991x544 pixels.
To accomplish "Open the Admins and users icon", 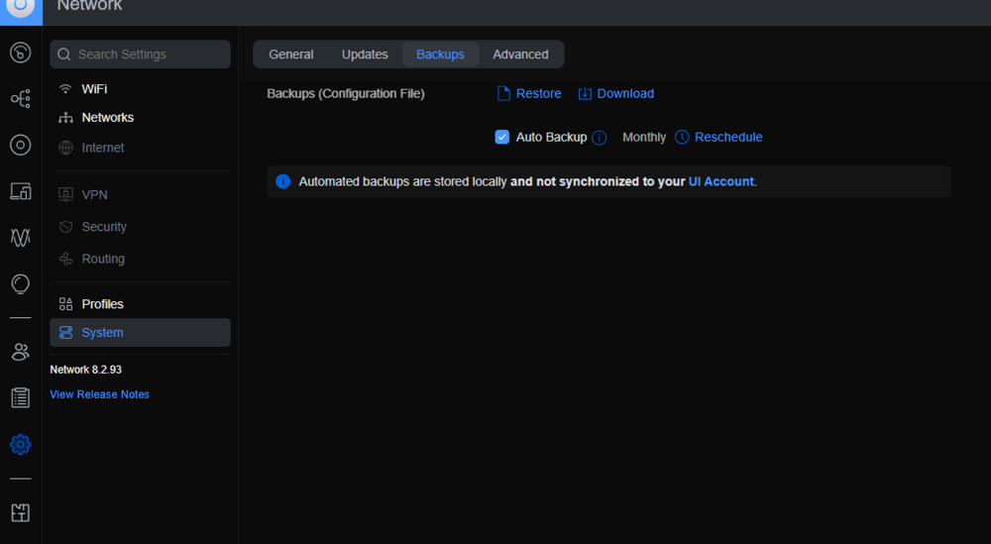I will pyautogui.click(x=20, y=352).
